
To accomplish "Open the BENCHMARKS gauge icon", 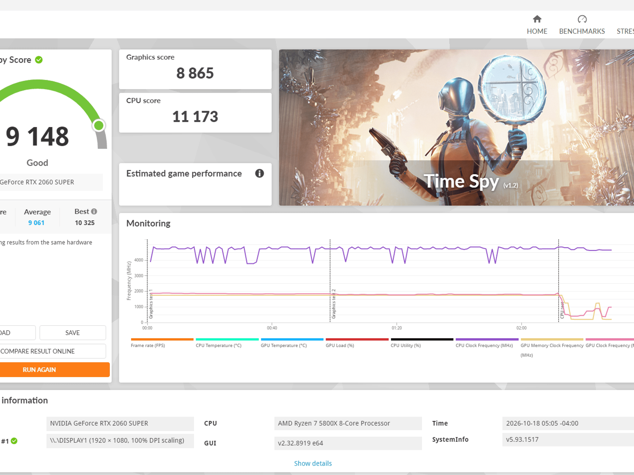I will coord(582,19).
